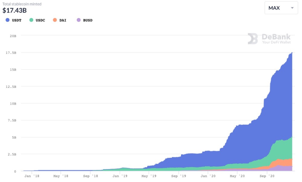Screen dimensions: 302x182
Task: Disable the BUSD series legend label
Action: pyautogui.click(x=88, y=20)
